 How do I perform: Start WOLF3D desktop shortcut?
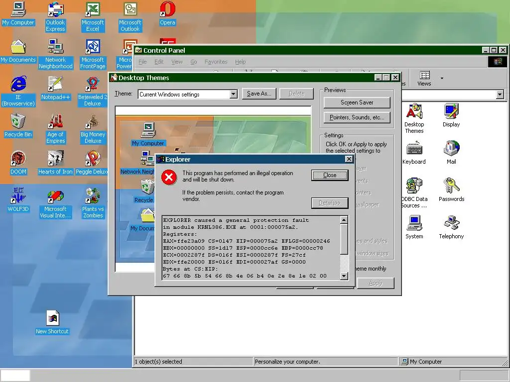(x=18, y=200)
